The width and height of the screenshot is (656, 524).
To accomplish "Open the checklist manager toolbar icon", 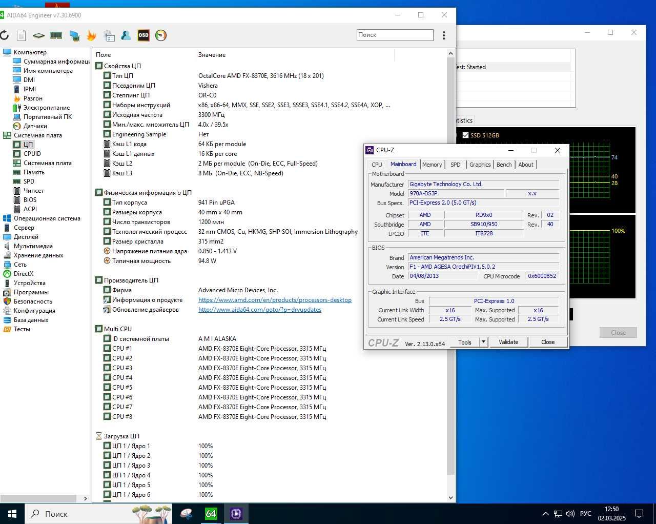I will (x=109, y=35).
